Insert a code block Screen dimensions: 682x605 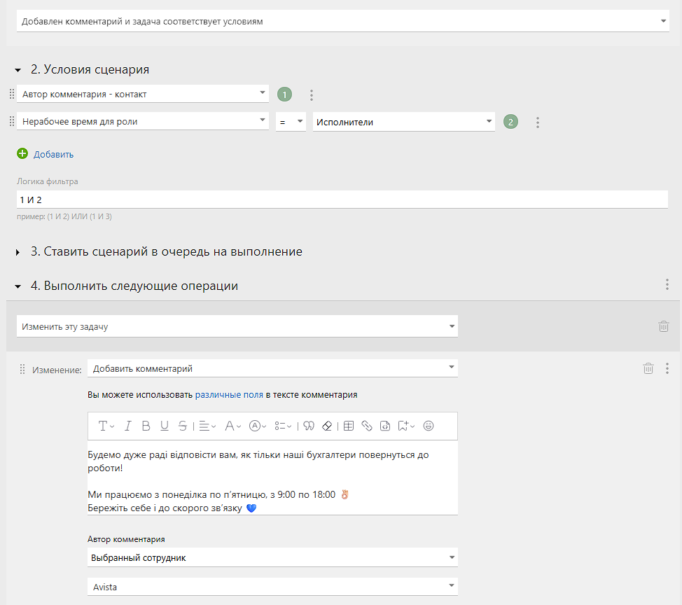385,426
